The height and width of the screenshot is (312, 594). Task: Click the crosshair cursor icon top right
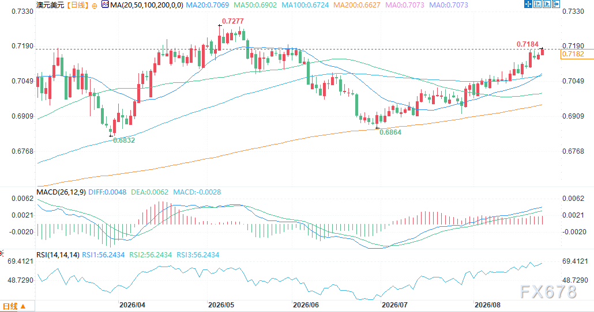[x=528, y=4]
